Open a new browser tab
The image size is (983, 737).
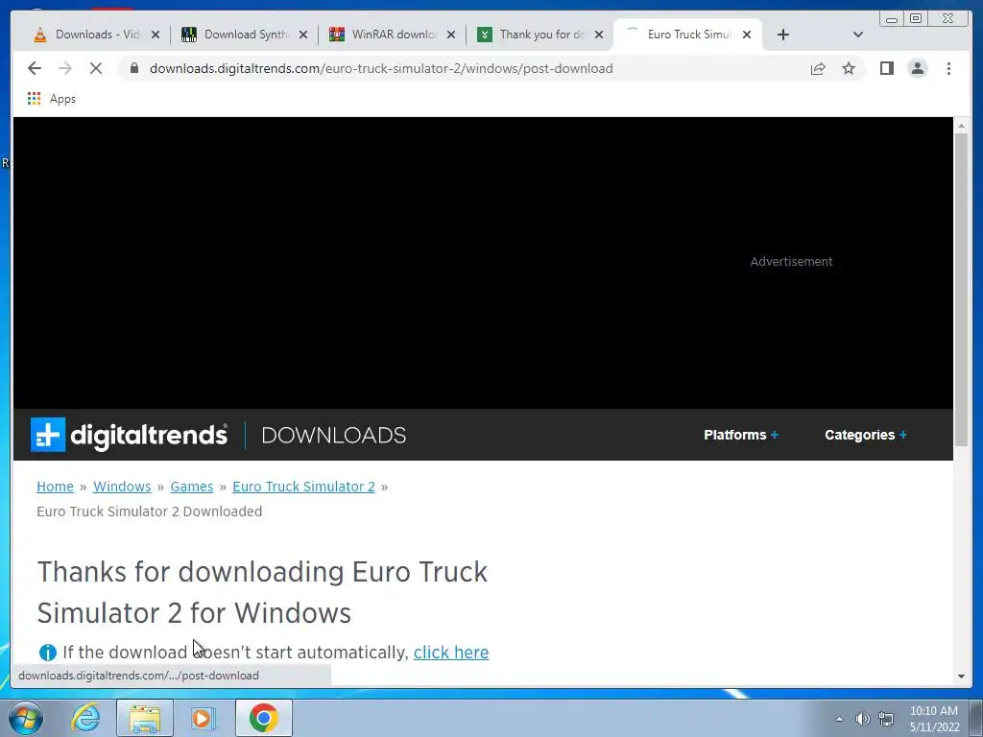[x=783, y=35]
